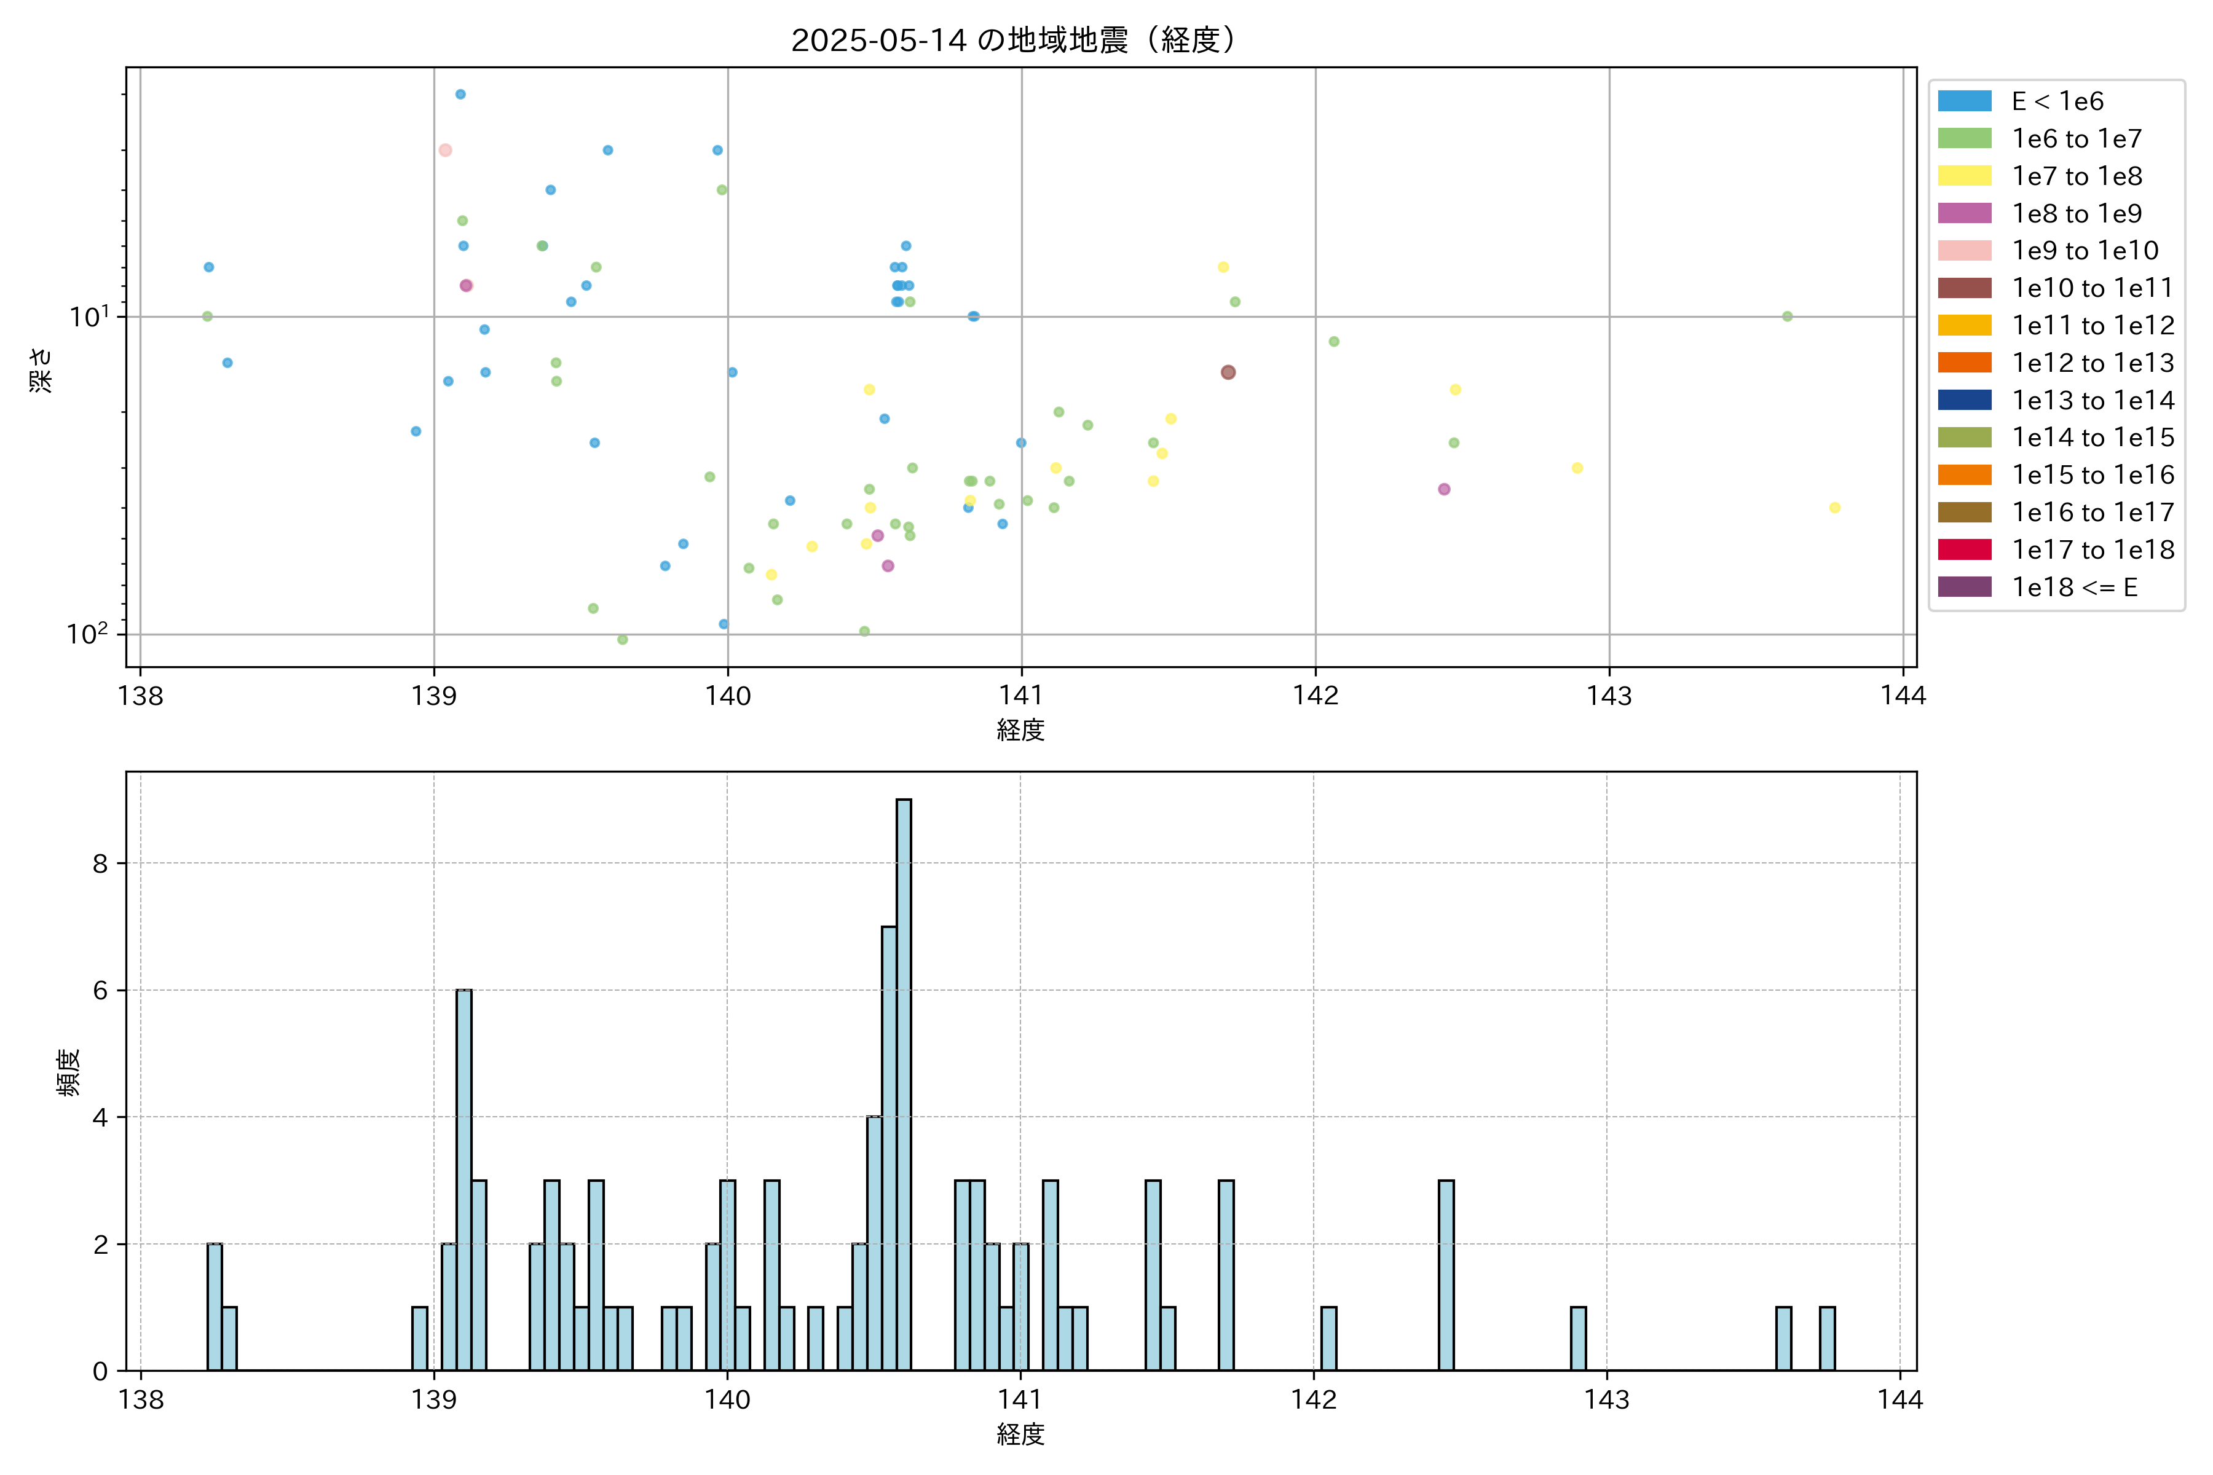The width and height of the screenshot is (2213, 1475).
Task: Click the '経度' x-axis label under scatter plot
Action: click(x=1021, y=730)
